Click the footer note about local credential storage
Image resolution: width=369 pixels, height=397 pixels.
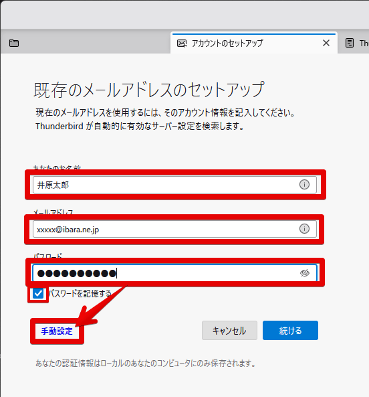coord(146,364)
